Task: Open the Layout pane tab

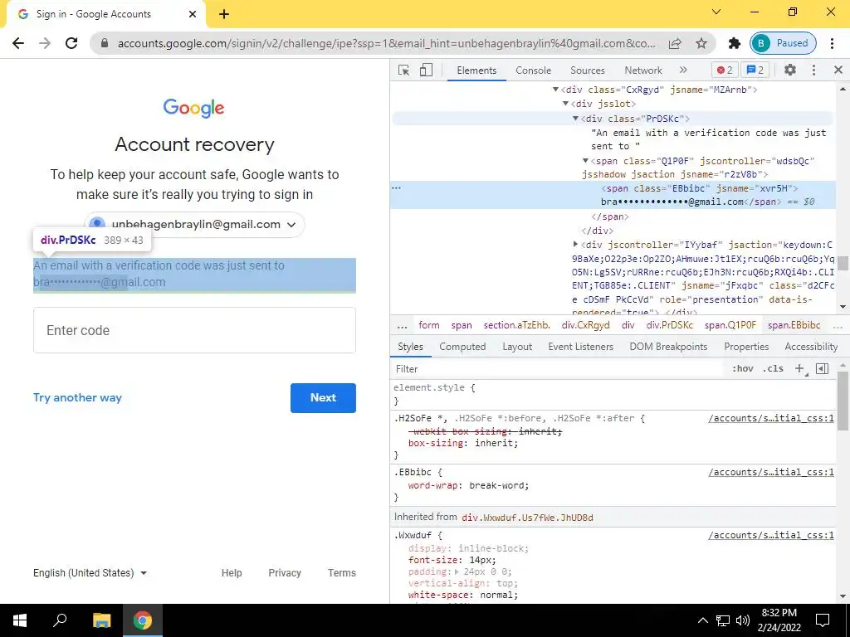Action: 517,347
